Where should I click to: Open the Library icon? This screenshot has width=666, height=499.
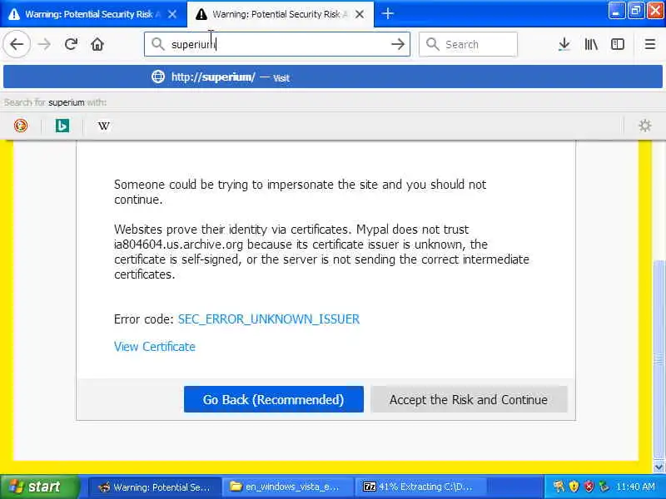tap(591, 44)
